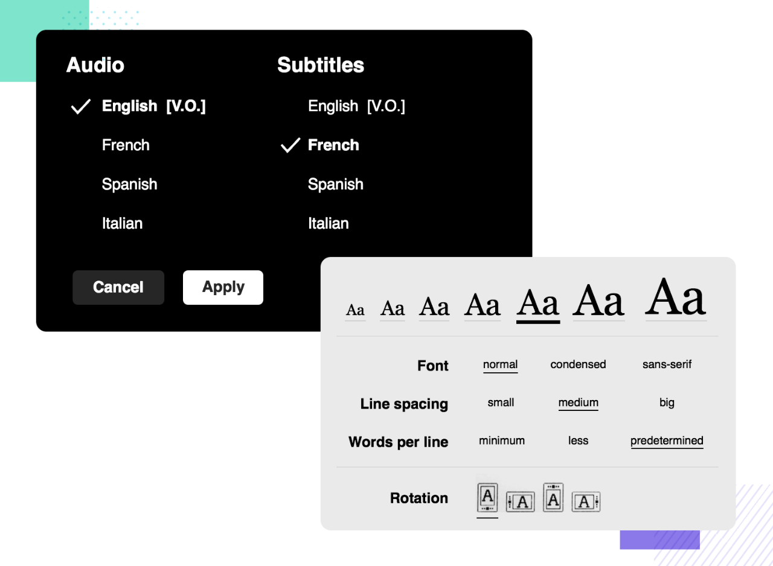Image resolution: width=773 pixels, height=566 pixels.
Task: Click the Cancel button
Action: pyautogui.click(x=118, y=287)
